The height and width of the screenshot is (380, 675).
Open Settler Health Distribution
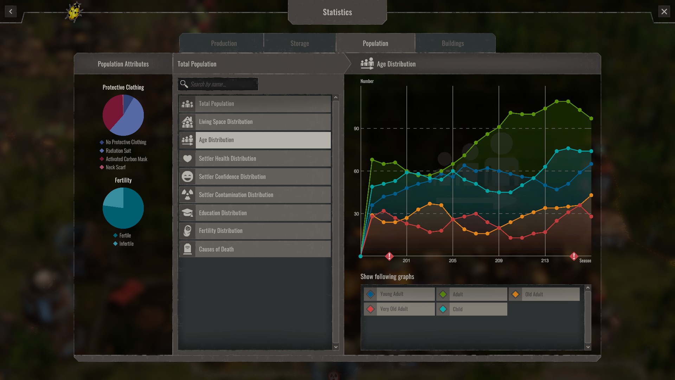pyautogui.click(x=255, y=159)
